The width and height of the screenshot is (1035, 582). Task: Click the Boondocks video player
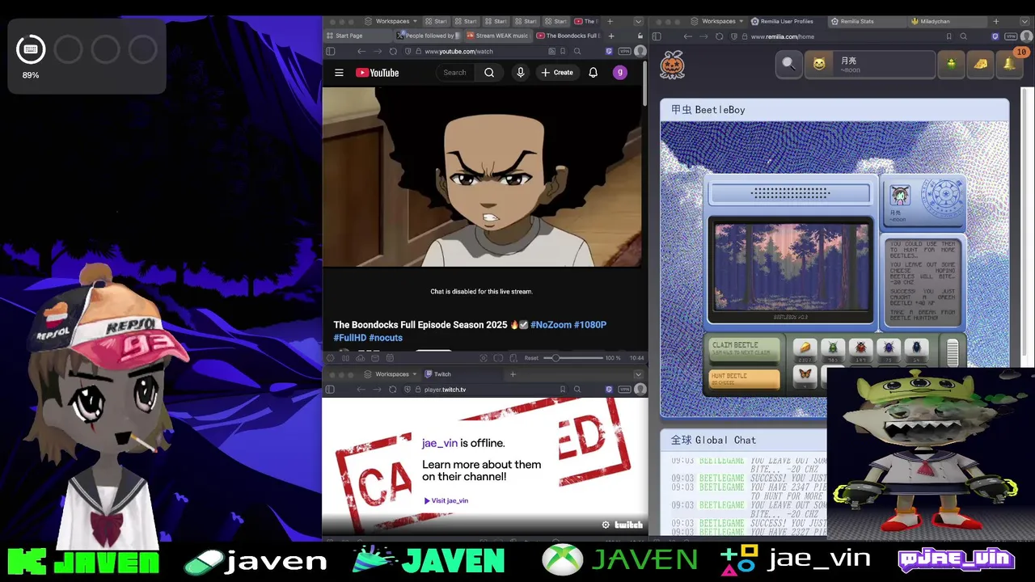(x=483, y=175)
